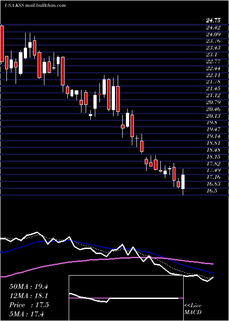Click the 16.5 price axis label
Image resolution: width=229 pixels, height=321 pixels.
tap(212, 191)
